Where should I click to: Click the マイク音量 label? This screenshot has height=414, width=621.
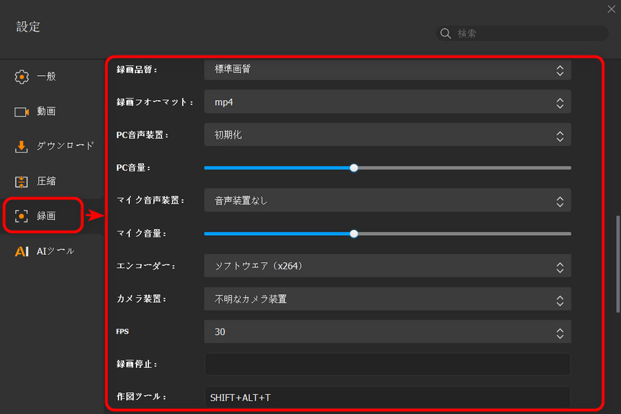(x=142, y=234)
